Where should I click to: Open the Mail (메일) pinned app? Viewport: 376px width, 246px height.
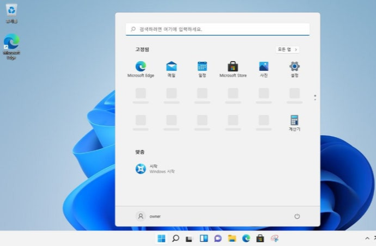[172, 69]
